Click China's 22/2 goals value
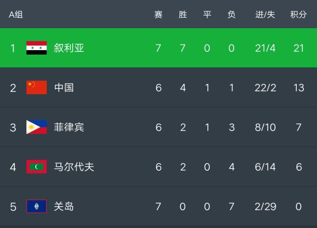Image resolution: width=317 pixels, height=228 pixels. pos(265,88)
